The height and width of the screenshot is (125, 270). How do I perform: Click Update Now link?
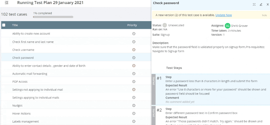coord(224,15)
